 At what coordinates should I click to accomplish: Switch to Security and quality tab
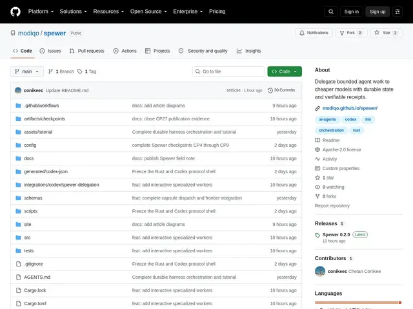pyautogui.click(x=203, y=51)
